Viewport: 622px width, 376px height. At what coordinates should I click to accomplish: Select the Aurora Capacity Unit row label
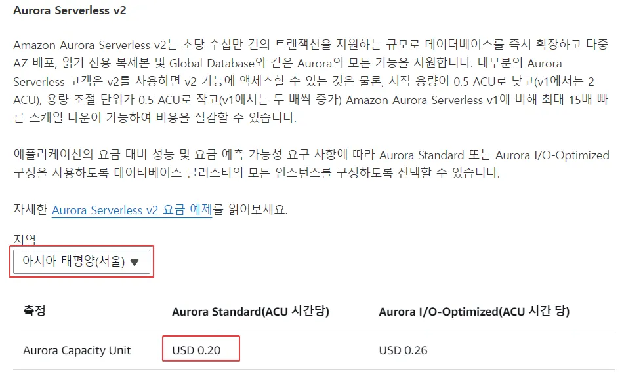click(77, 350)
